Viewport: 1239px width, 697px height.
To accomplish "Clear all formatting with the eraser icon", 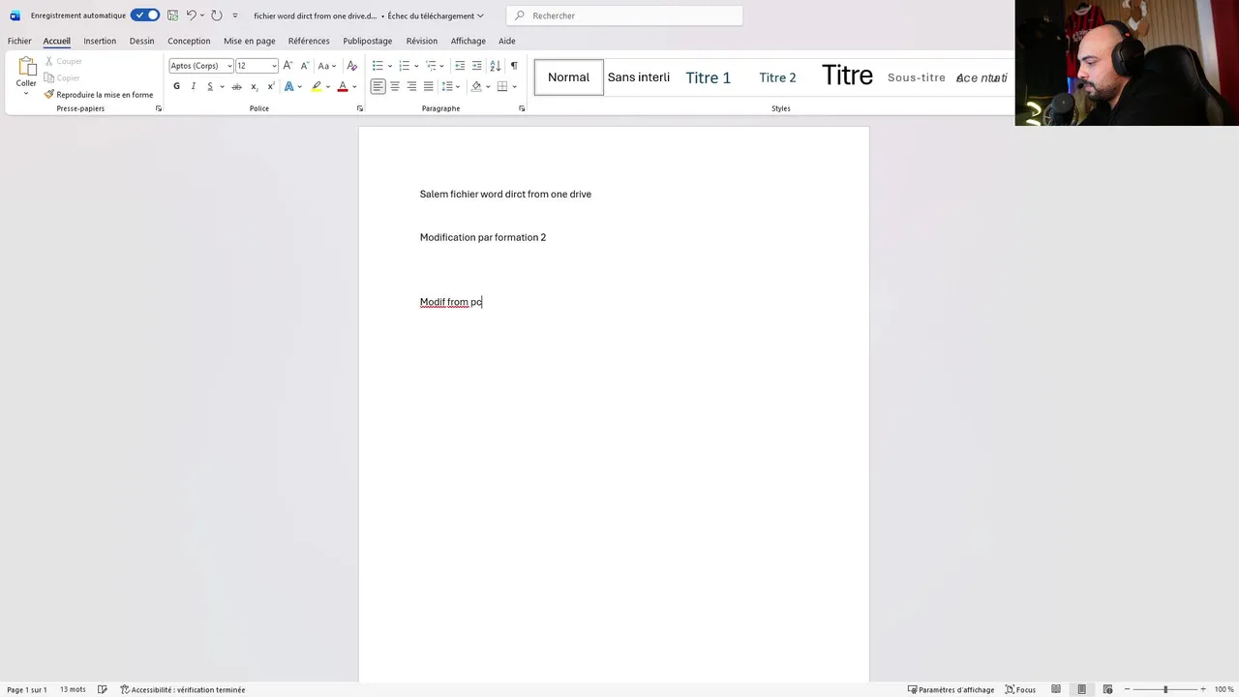I will (x=351, y=66).
